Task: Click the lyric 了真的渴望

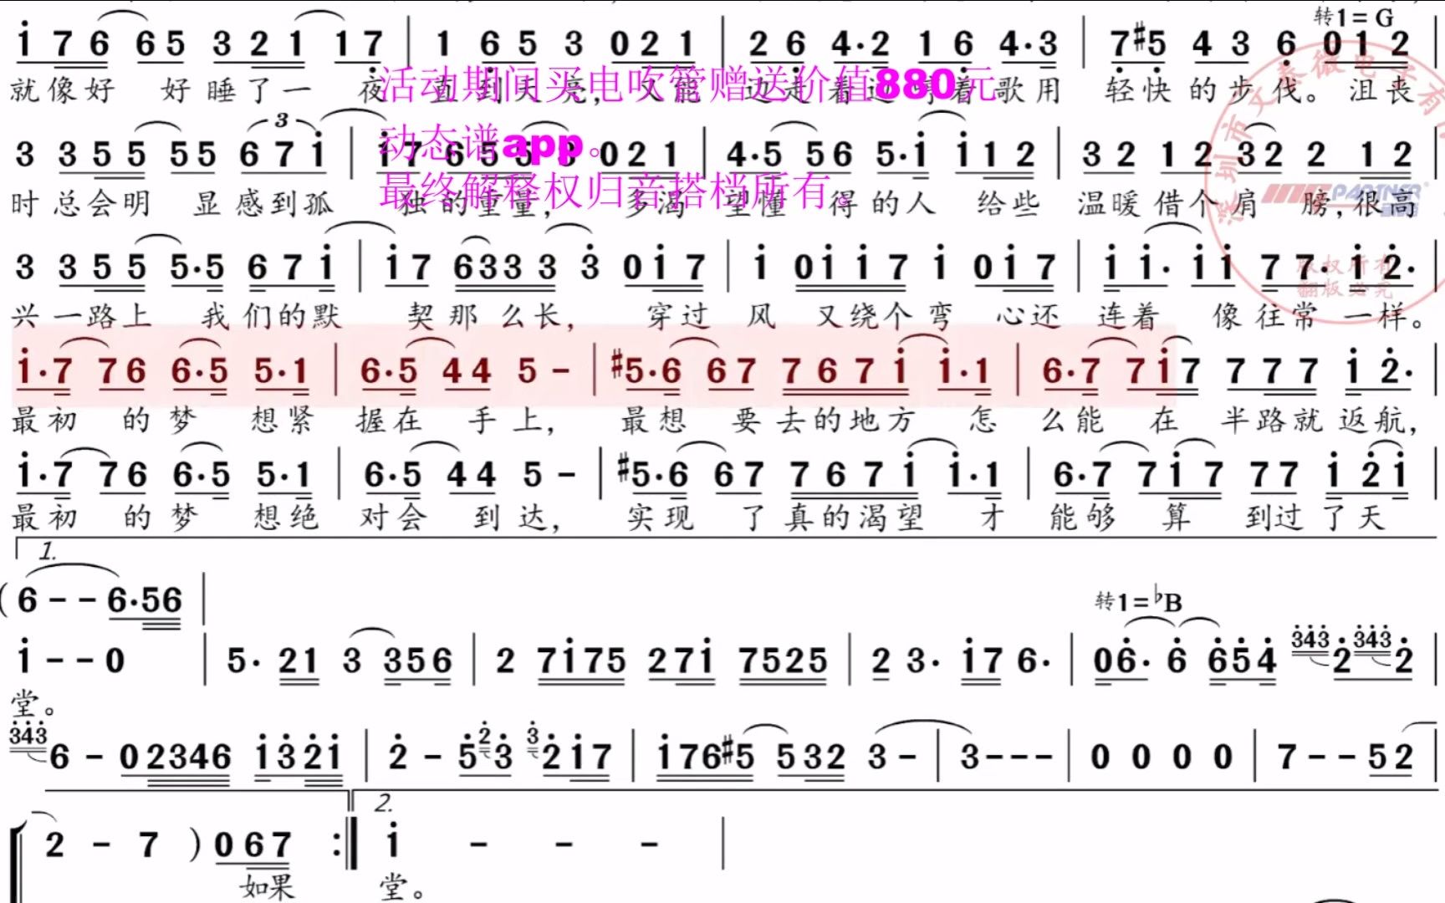Action: coord(834,518)
